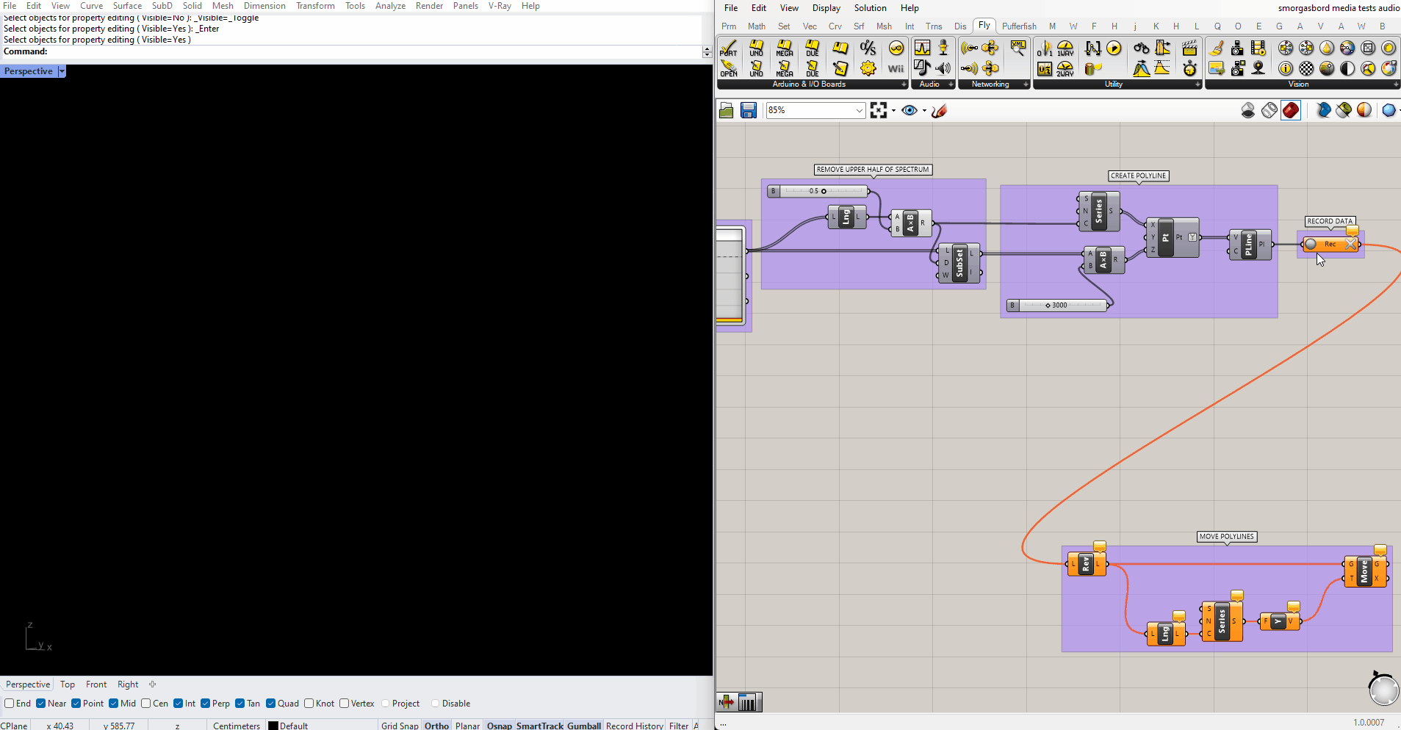This screenshot has width=1401, height=730.
Task: Open the Perspective viewport dropdown arrow
Action: [x=62, y=71]
